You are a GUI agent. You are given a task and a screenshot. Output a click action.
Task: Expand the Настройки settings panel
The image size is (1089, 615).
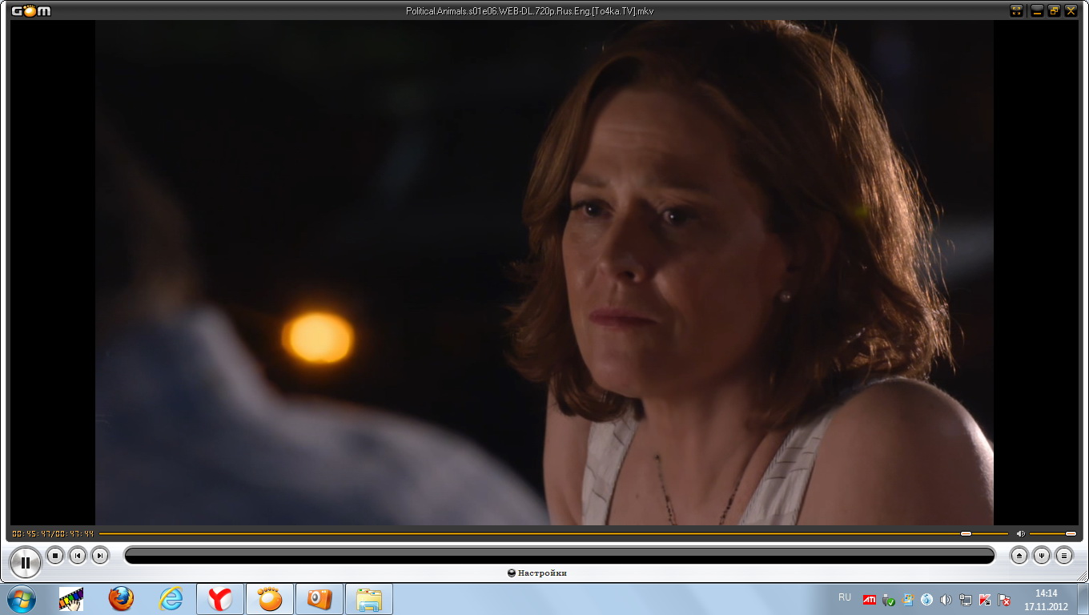coord(537,573)
